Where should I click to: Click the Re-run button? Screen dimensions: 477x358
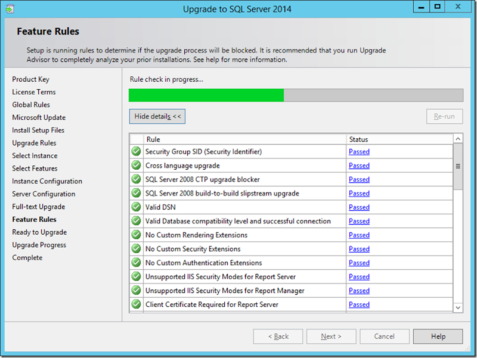[x=444, y=116]
